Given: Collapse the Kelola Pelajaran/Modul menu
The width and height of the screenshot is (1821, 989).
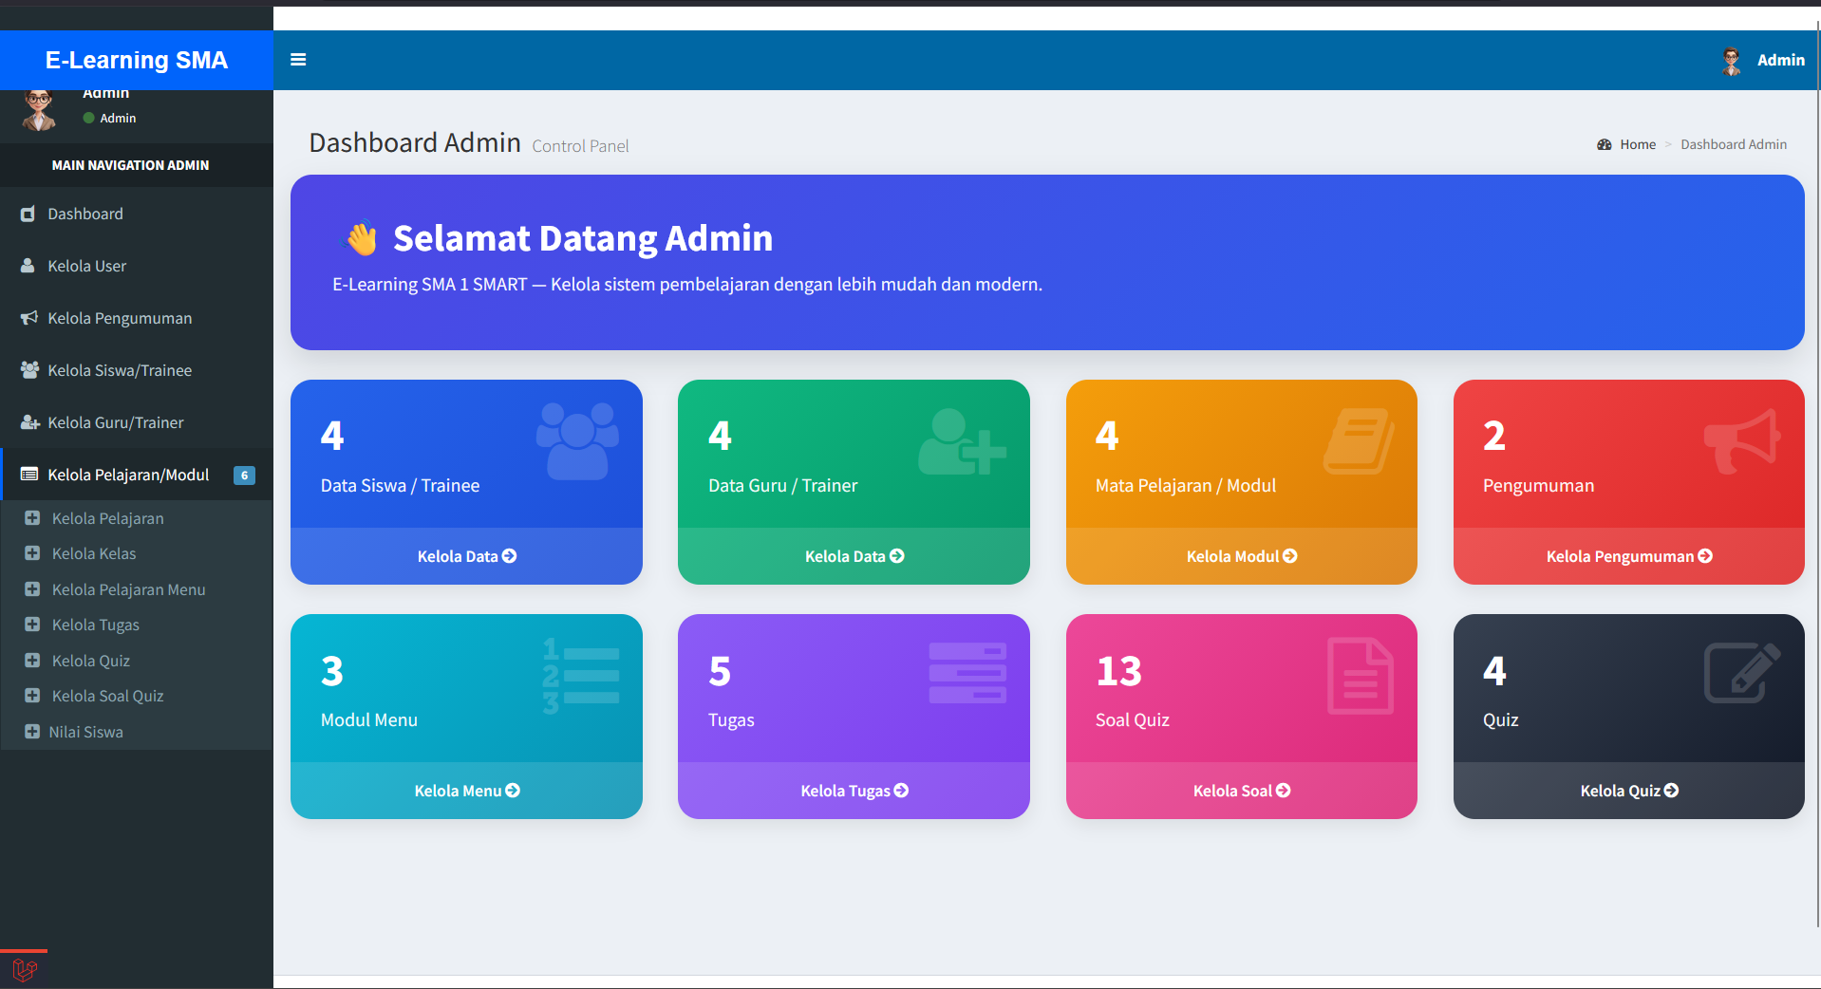Looking at the screenshot, I should click(x=137, y=475).
